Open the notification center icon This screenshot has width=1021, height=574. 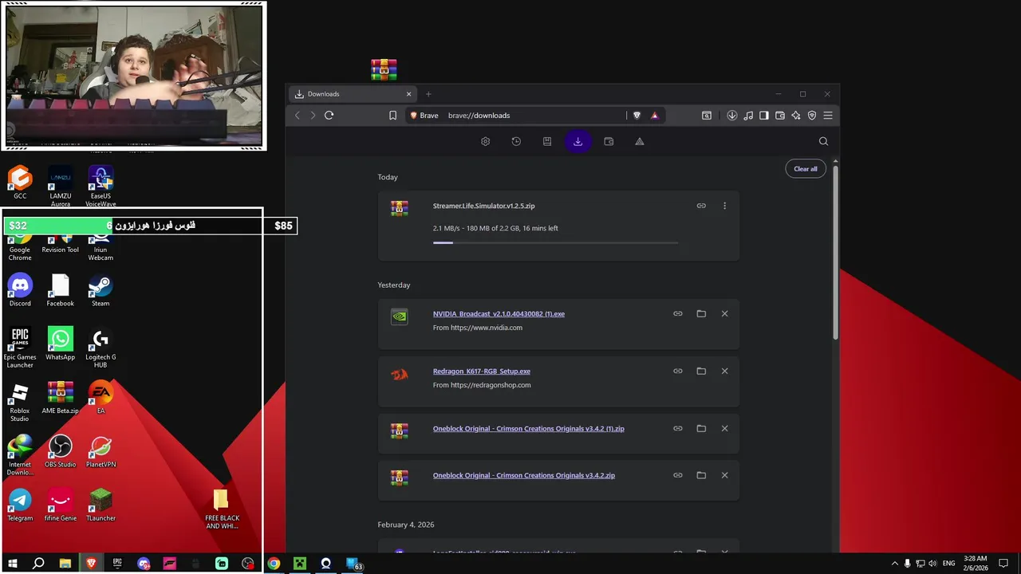[1003, 564]
